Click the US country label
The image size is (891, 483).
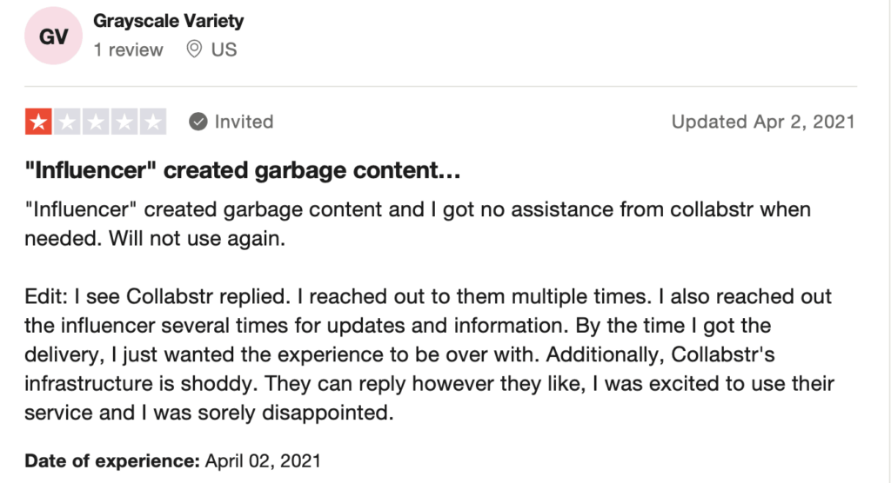click(x=224, y=50)
